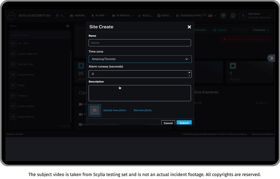Click the image icon beside LVT - POC

click(x=13, y=43)
